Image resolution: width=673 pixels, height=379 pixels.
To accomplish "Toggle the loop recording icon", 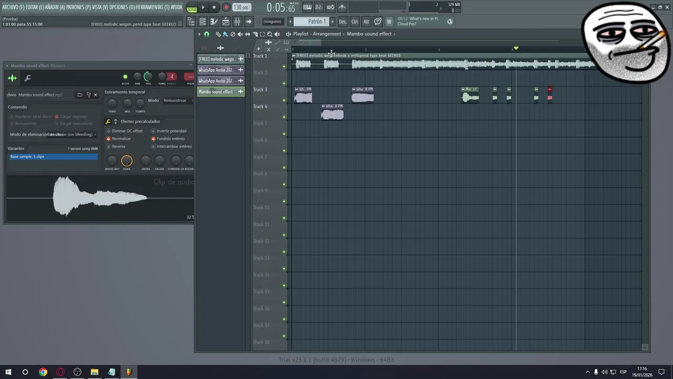I will point(330,7).
